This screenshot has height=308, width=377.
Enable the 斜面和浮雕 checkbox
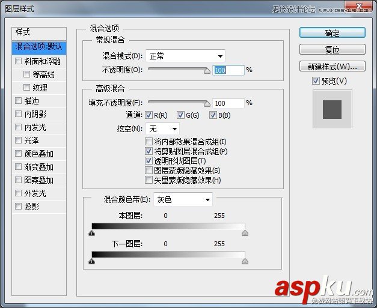[x=18, y=61]
